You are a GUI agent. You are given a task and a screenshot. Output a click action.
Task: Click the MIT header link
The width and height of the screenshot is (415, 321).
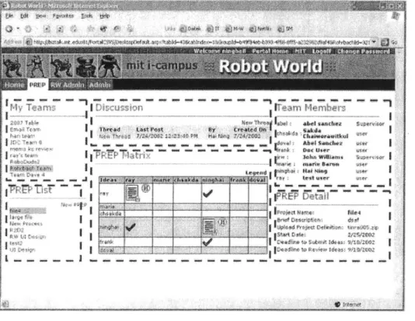300,51
